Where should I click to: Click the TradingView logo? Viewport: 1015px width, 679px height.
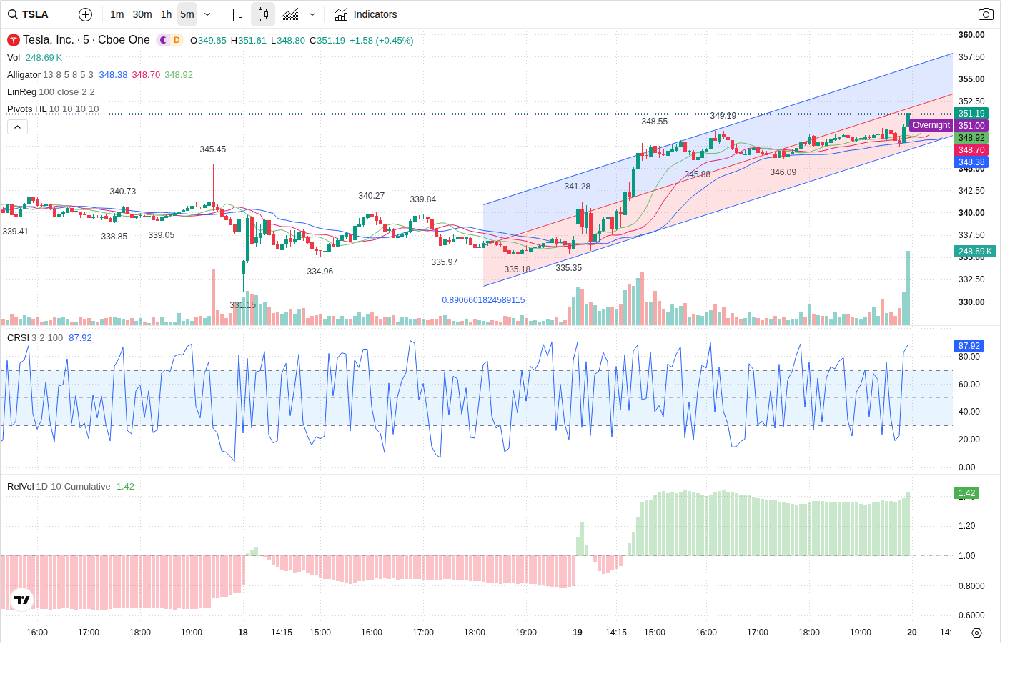(22, 600)
